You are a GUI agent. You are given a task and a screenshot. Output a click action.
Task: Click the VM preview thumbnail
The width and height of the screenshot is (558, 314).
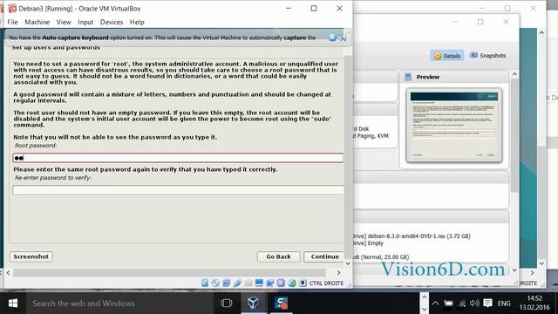pos(454,126)
